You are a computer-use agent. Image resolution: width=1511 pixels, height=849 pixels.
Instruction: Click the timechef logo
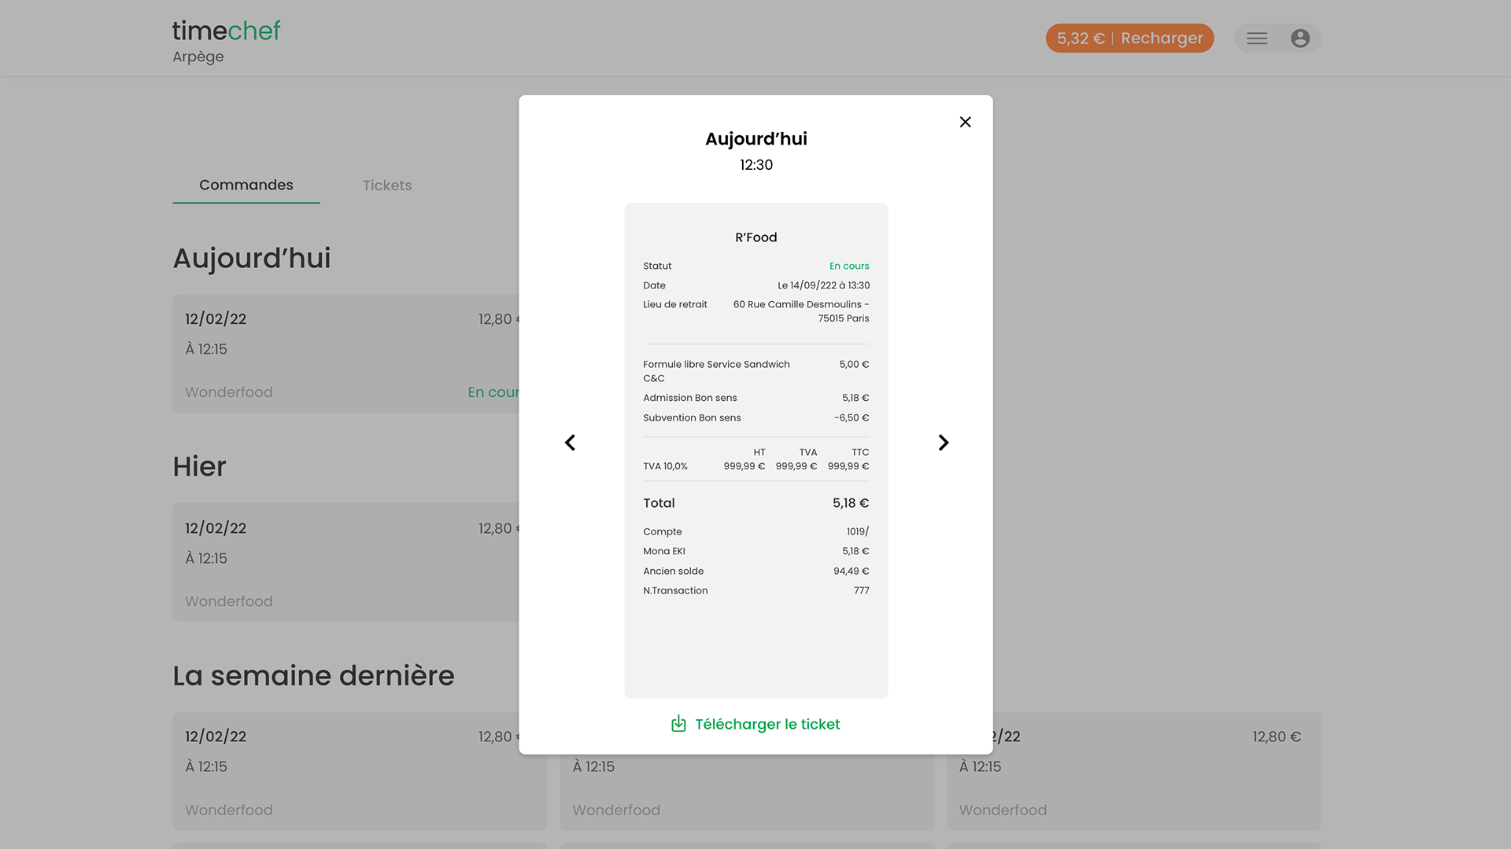click(227, 31)
